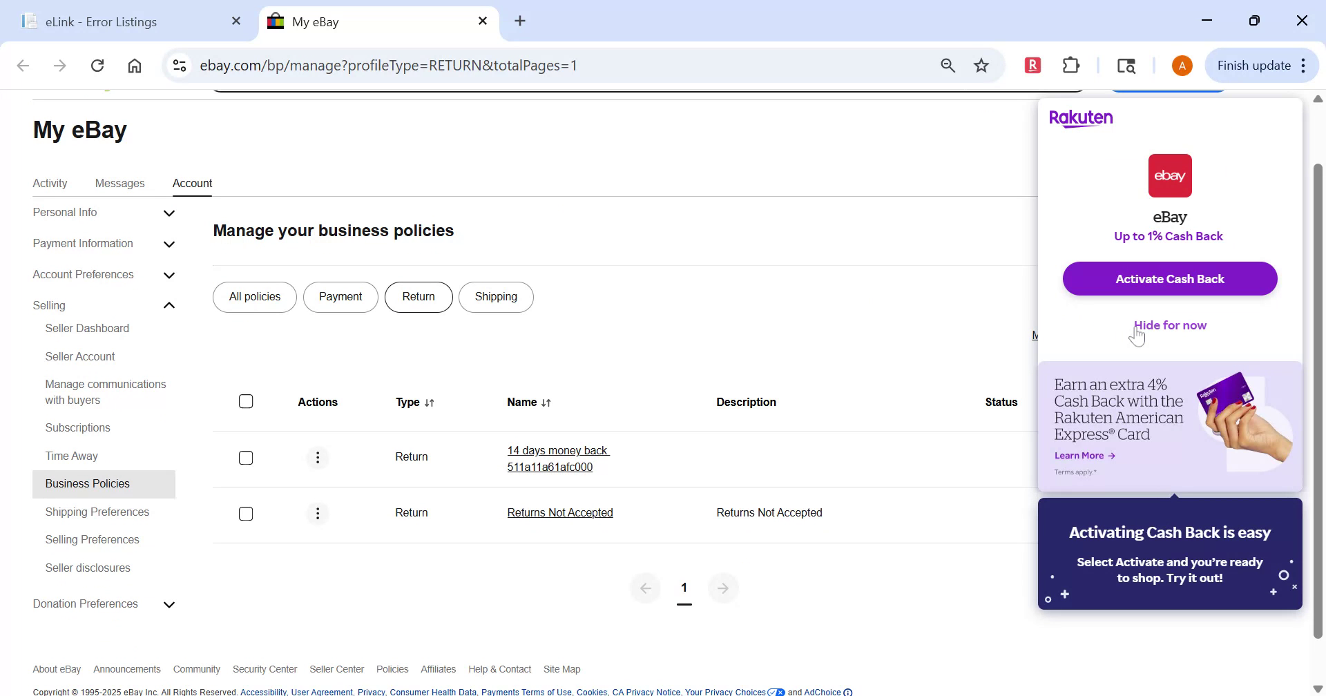Click the Hide for now link
The height and width of the screenshot is (696, 1326).
tap(1170, 325)
